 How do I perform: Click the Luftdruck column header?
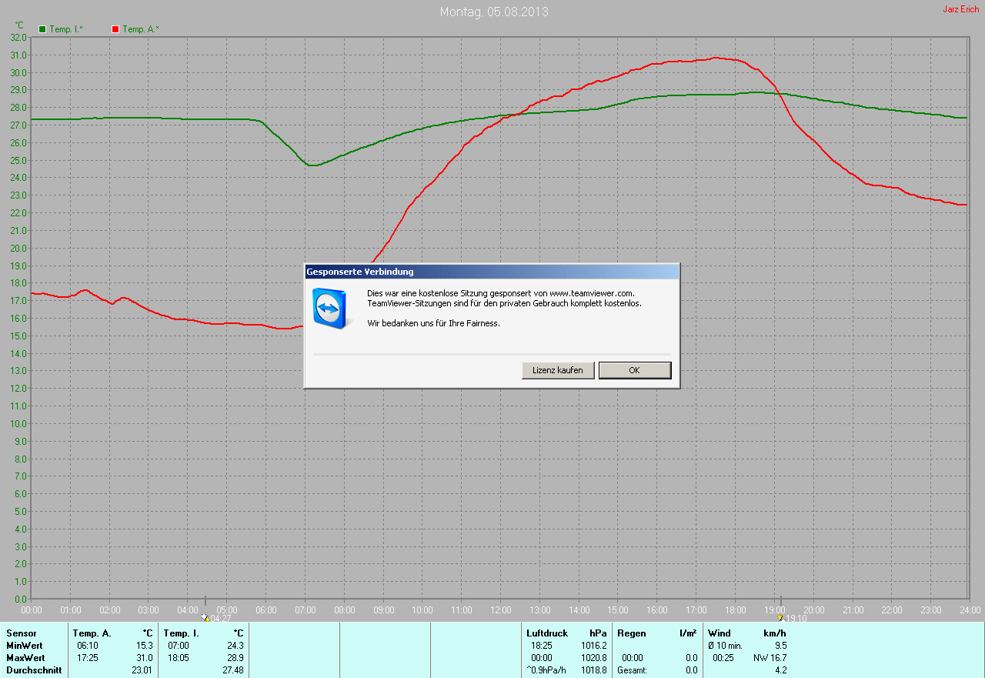546,633
